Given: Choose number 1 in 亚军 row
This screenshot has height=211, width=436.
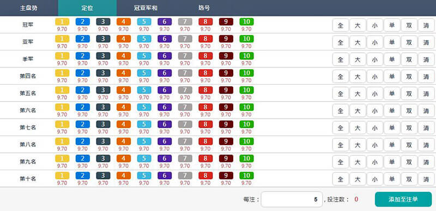Looking at the screenshot, I should [62, 39].
